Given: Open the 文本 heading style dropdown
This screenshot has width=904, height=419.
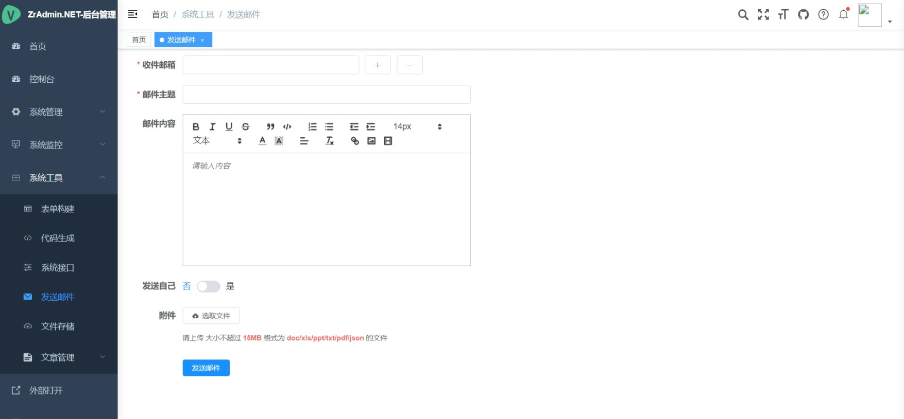Looking at the screenshot, I should point(217,141).
